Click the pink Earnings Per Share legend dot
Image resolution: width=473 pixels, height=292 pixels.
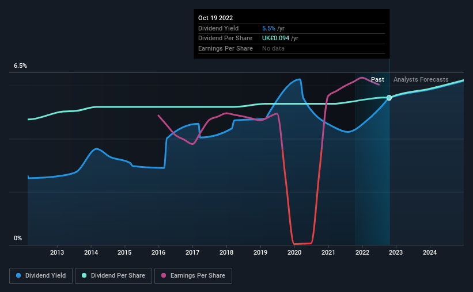(x=164, y=275)
